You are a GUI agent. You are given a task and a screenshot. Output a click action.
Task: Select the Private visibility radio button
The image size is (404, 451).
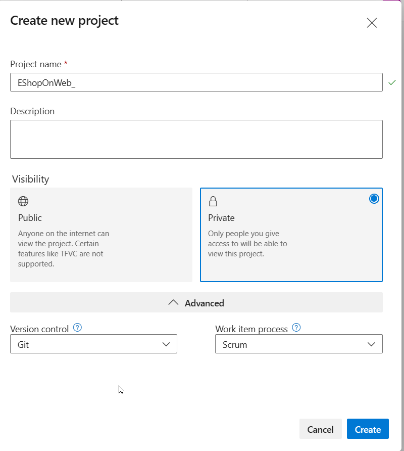coord(374,199)
